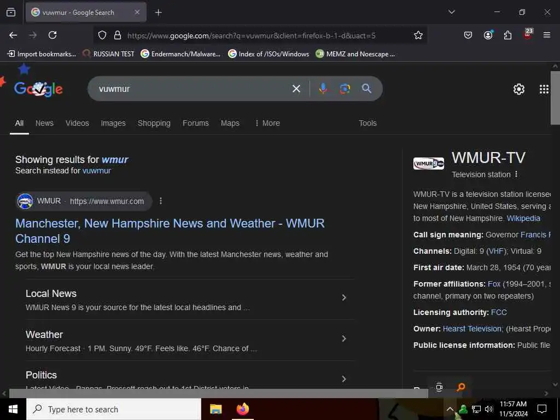Open the Firefox hamburger application menu
560x420 pixels.
(x=547, y=35)
